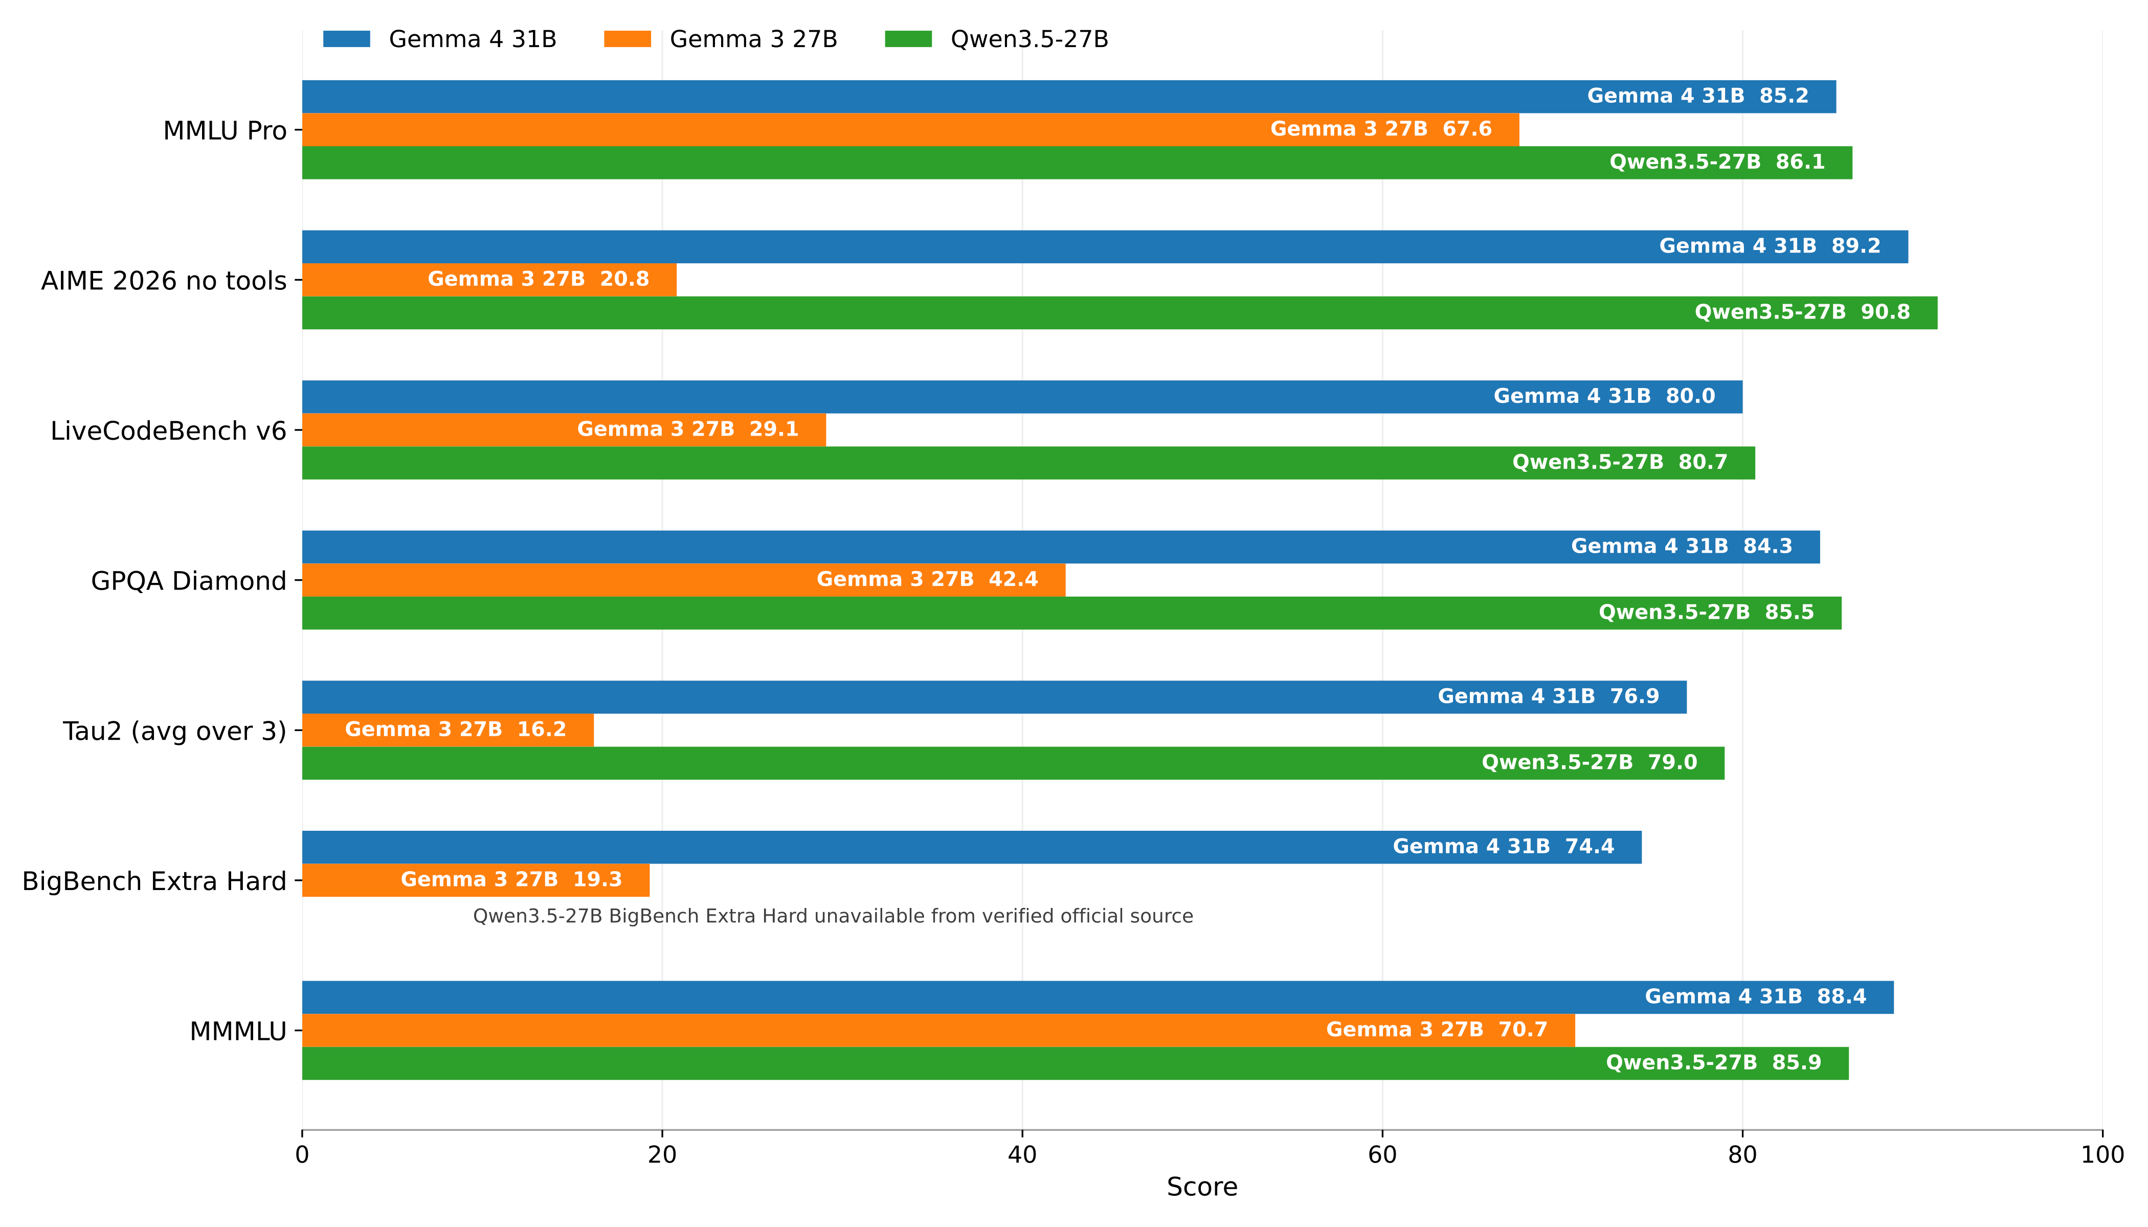Click the 60 tick on the score axis
Screen dimensions: 2148x1227
pos(1382,1154)
